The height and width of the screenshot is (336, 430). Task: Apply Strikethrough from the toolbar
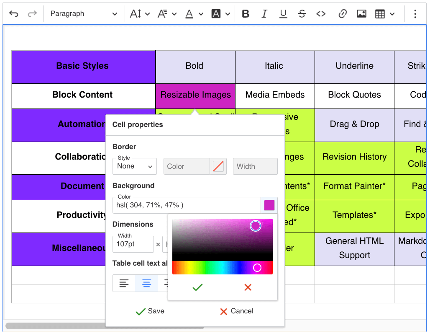[x=302, y=14]
